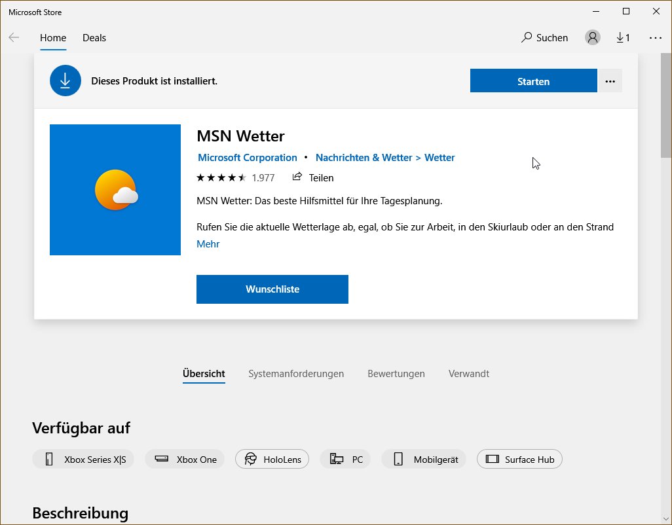Click the back arrow icon

coord(14,38)
